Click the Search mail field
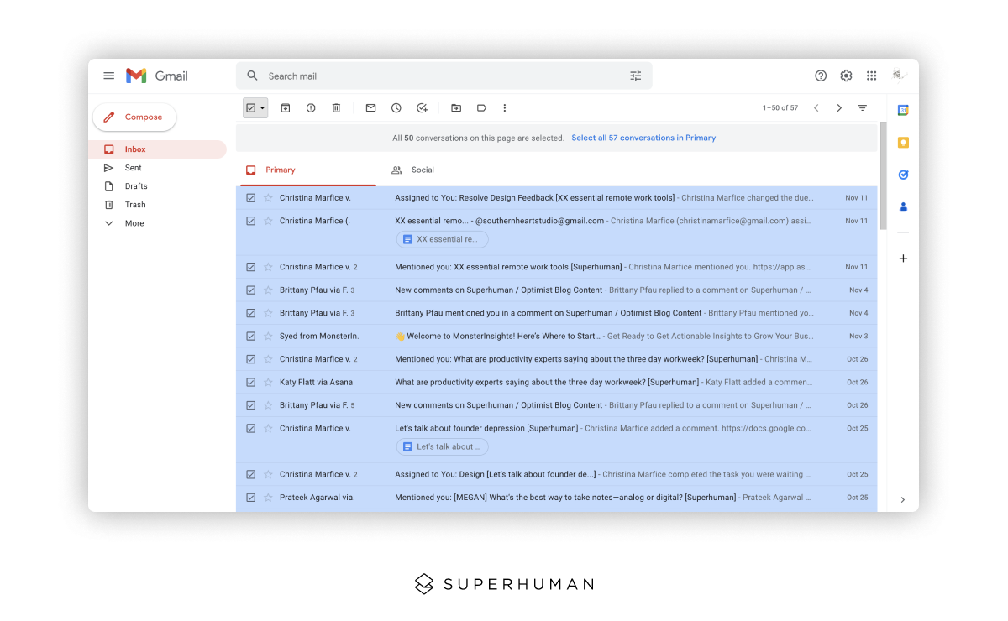Viewport: 1008px width, 621px height. pos(445,76)
